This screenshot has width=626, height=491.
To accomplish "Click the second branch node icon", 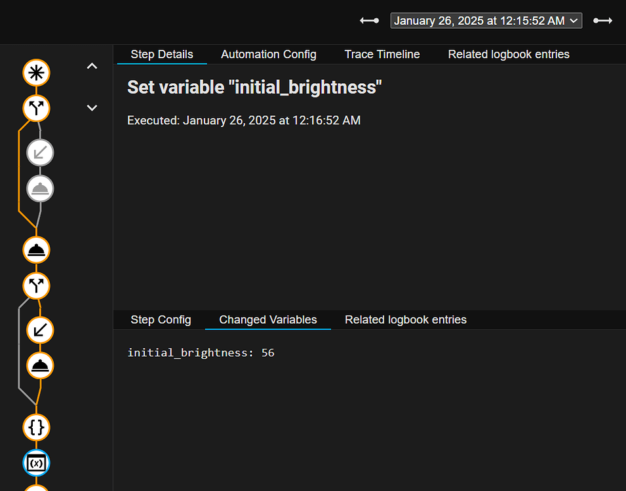I will click(x=36, y=285).
